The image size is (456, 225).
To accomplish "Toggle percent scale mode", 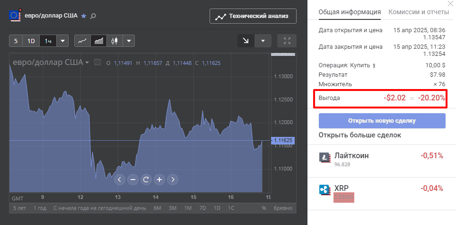I will coord(264,208).
